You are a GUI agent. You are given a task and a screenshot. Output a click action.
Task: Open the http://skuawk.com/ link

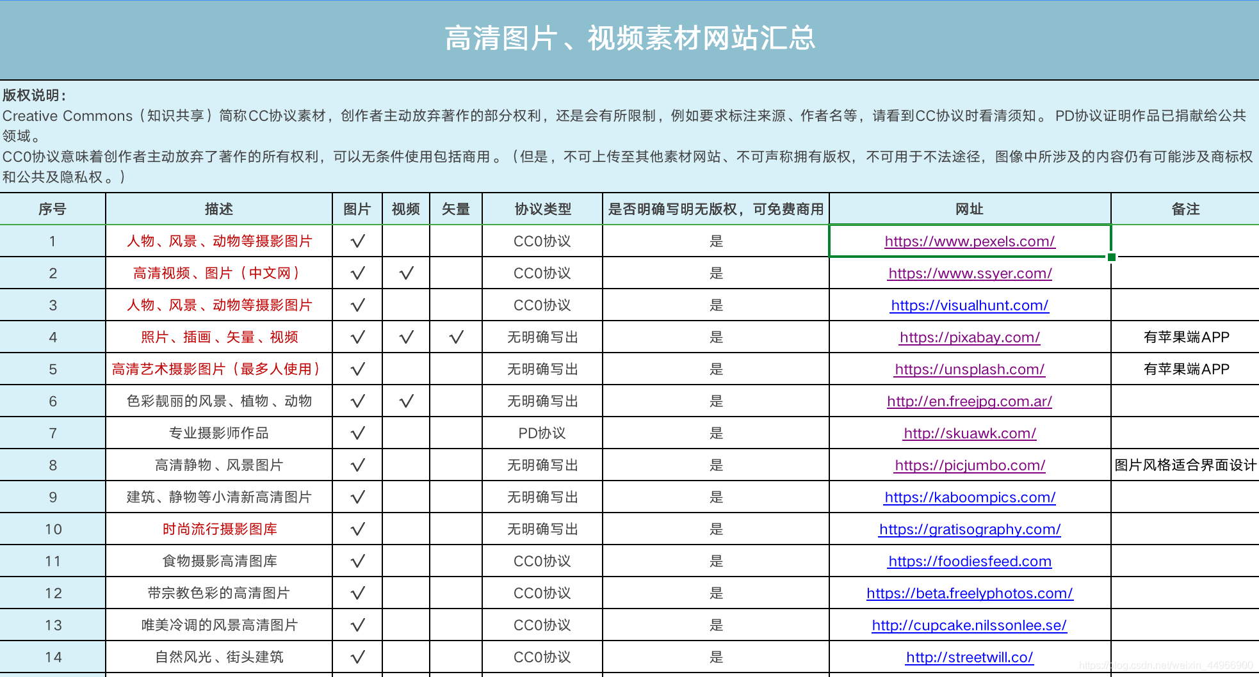click(x=970, y=433)
